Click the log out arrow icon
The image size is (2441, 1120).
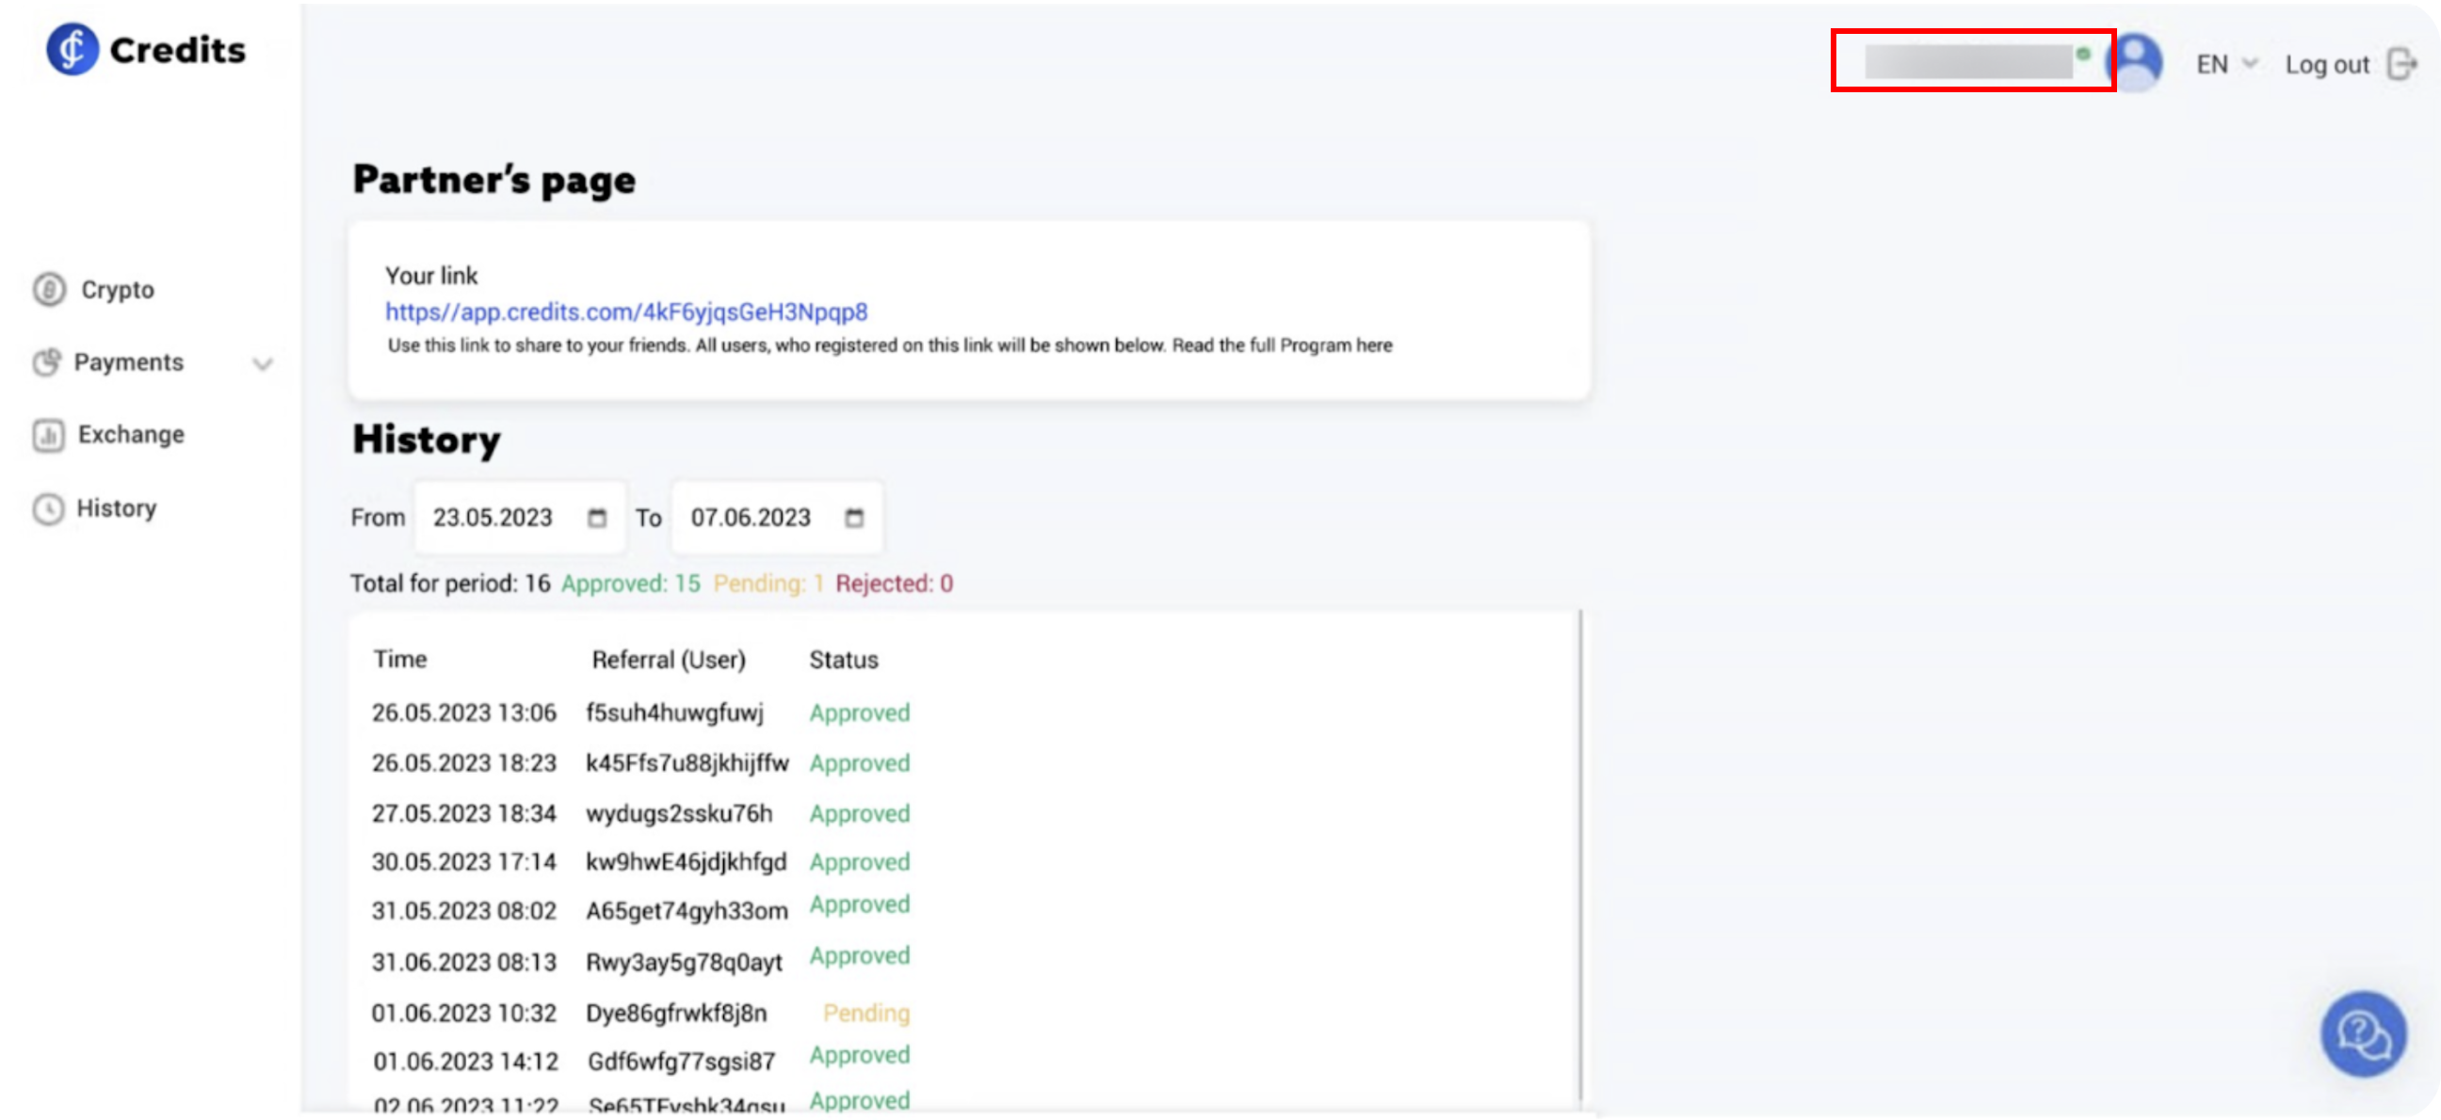(x=2402, y=64)
